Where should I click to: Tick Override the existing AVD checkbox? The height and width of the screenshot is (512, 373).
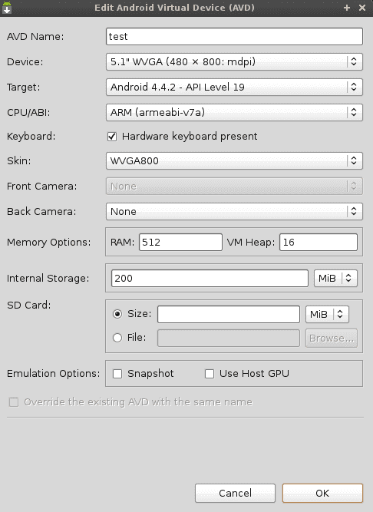14,402
